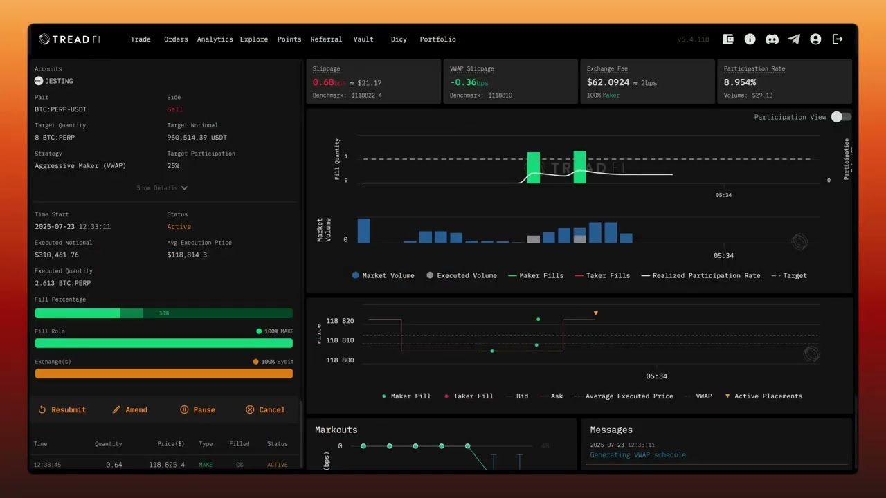Screen dimensions: 886x498
Task: Click the Tread Fi logo
Action: pyautogui.click(x=69, y=39)
